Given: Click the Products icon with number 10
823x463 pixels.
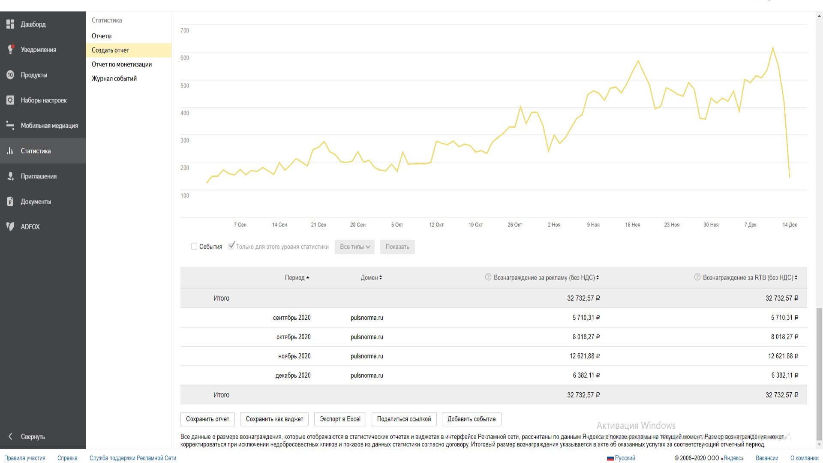Looking at the screenshot, I should pos(10,75).
